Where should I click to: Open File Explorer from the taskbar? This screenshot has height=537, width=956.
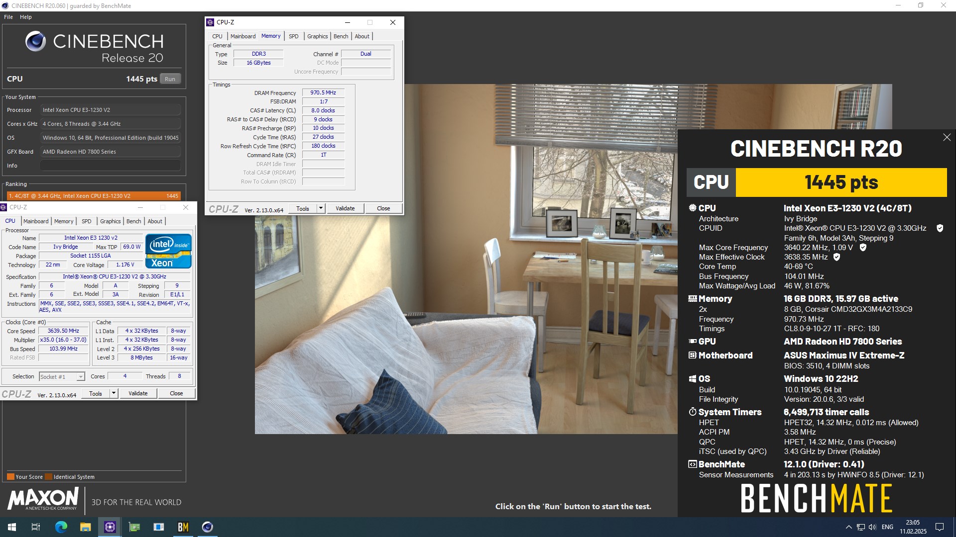(86, 527)
